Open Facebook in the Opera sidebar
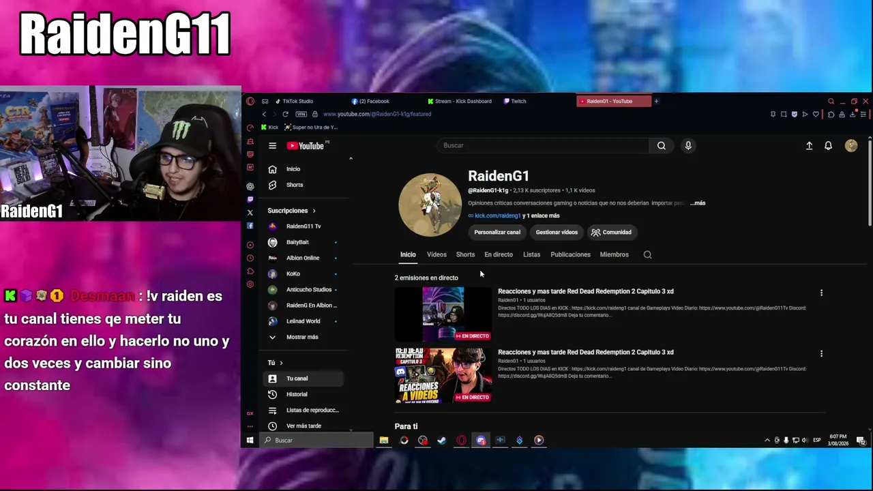The height and width of the screenshot is (491, 873). pyautogui.click(x=250, y=226)
